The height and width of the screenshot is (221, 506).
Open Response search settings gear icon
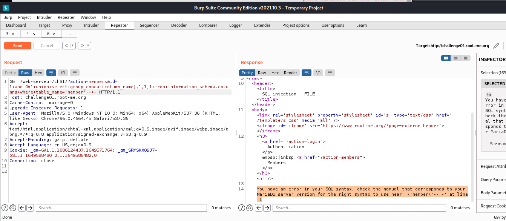coord(249,208)
